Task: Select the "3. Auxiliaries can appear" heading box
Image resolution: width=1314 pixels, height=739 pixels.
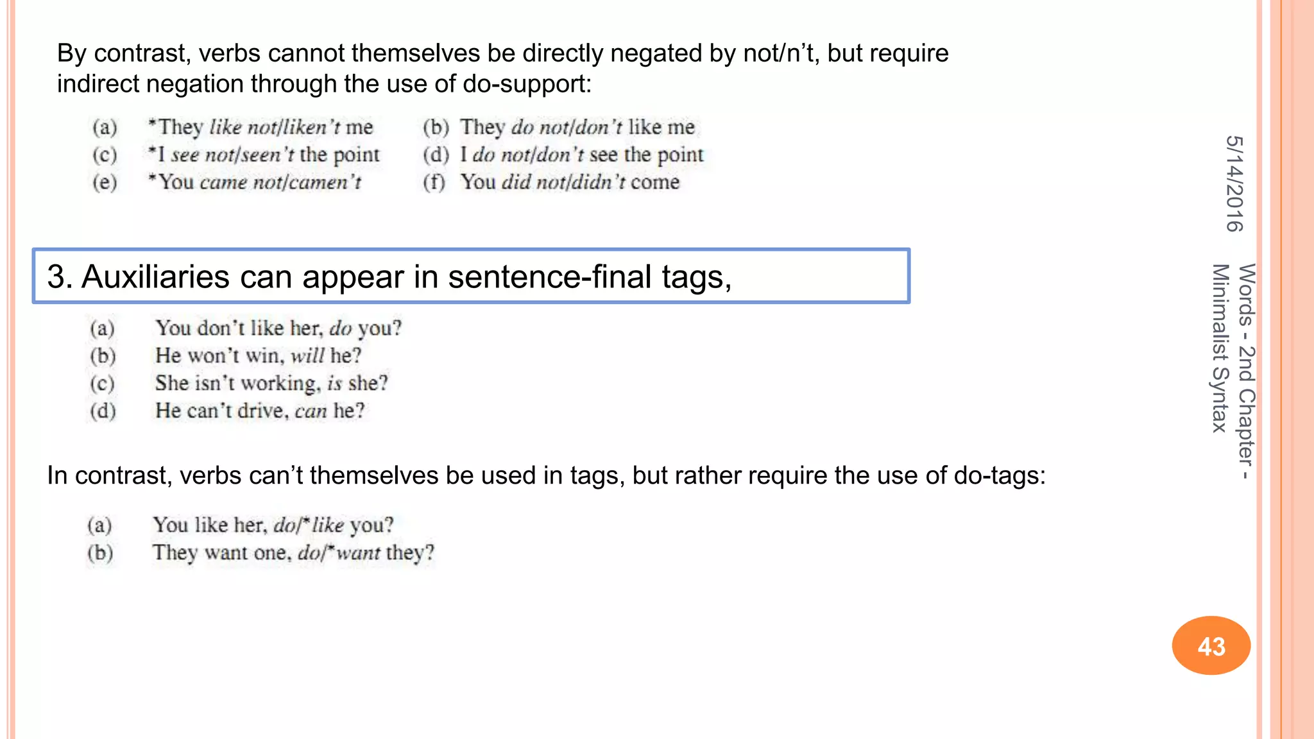Action: tap(471, 276)
